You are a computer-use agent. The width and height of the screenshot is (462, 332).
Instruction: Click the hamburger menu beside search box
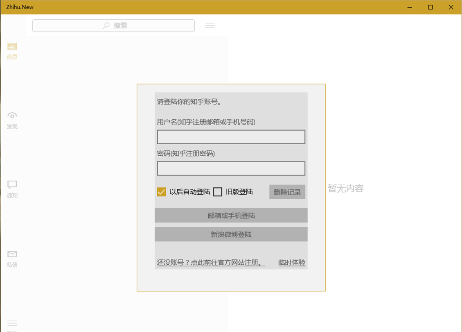tap(210, 26)
